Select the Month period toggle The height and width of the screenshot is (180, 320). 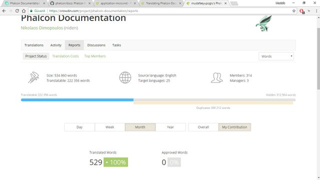click(x=140, y=127)
